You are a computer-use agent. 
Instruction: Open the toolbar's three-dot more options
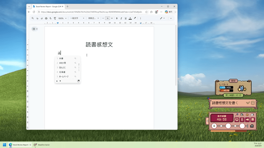point(141,18)
